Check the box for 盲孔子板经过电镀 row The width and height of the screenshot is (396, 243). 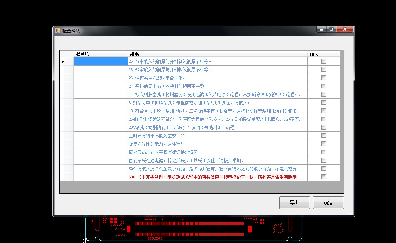[323, 160]
